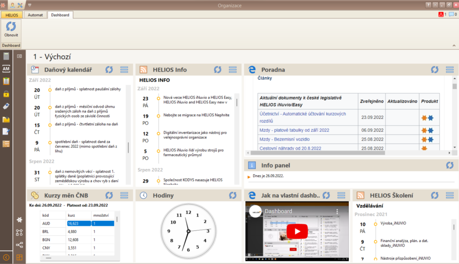Open news item Nebojte se migrace na HELIOS Nephrite
This screenshot has height=264, width=459.
196,115
